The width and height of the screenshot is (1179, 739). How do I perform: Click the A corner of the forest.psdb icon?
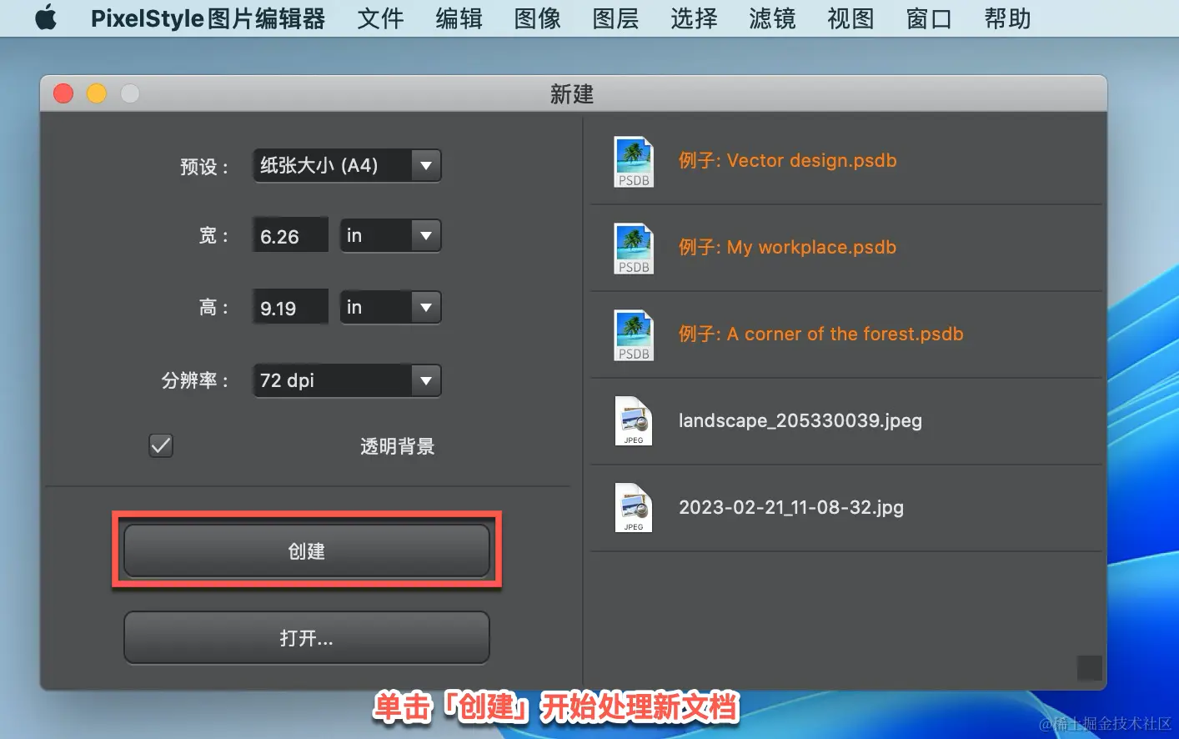(634, 334)
